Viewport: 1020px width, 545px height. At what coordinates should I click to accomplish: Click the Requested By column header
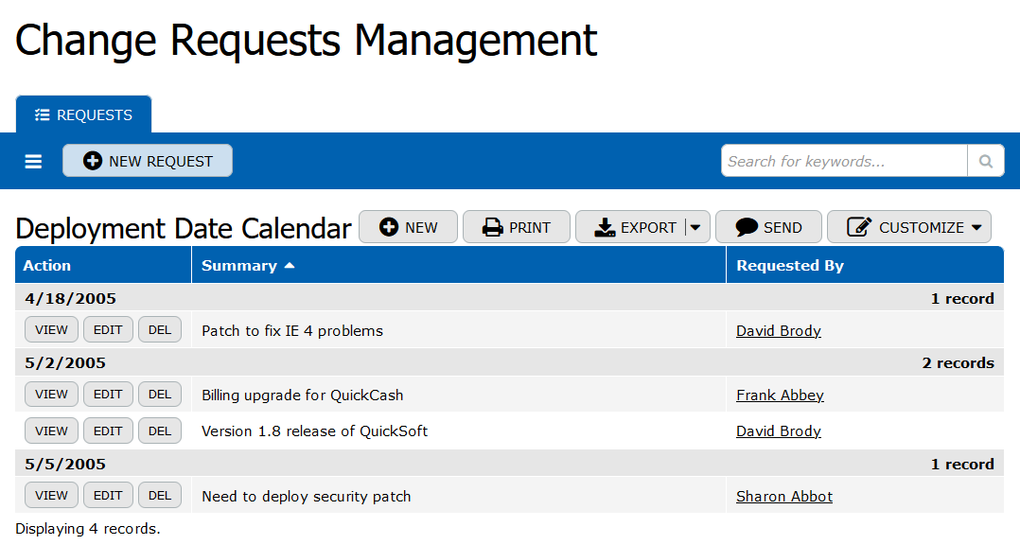tap(790, 266)
